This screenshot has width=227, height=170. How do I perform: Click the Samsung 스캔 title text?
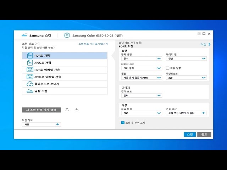(x=40, y=35)
